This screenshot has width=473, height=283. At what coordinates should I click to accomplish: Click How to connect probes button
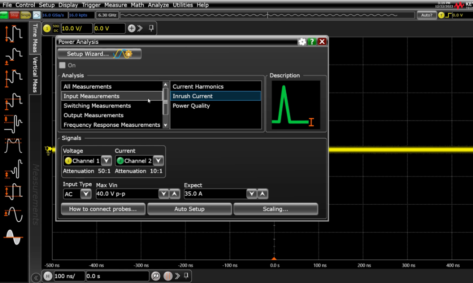point(103,209)
